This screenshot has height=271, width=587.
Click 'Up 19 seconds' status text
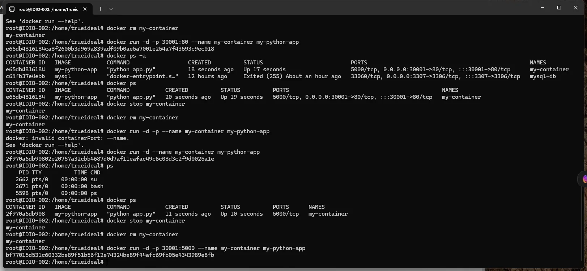coord(242,97)
